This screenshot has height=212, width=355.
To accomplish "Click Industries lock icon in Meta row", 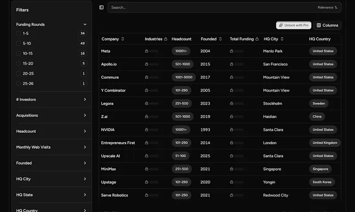I will [x=146, y=51].
